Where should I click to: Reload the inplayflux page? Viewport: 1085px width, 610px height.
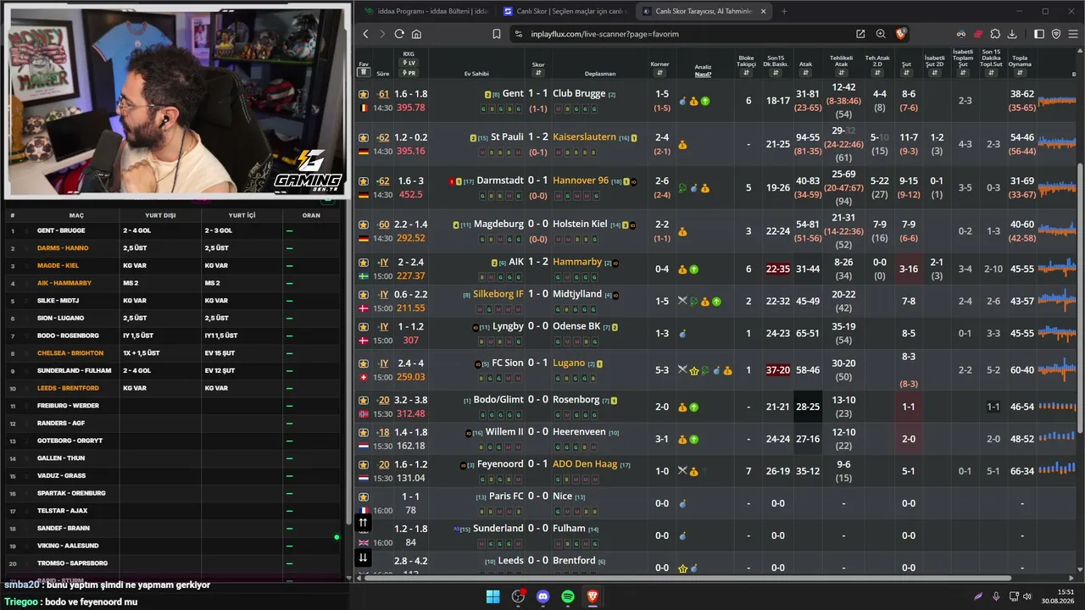(399, 34)
